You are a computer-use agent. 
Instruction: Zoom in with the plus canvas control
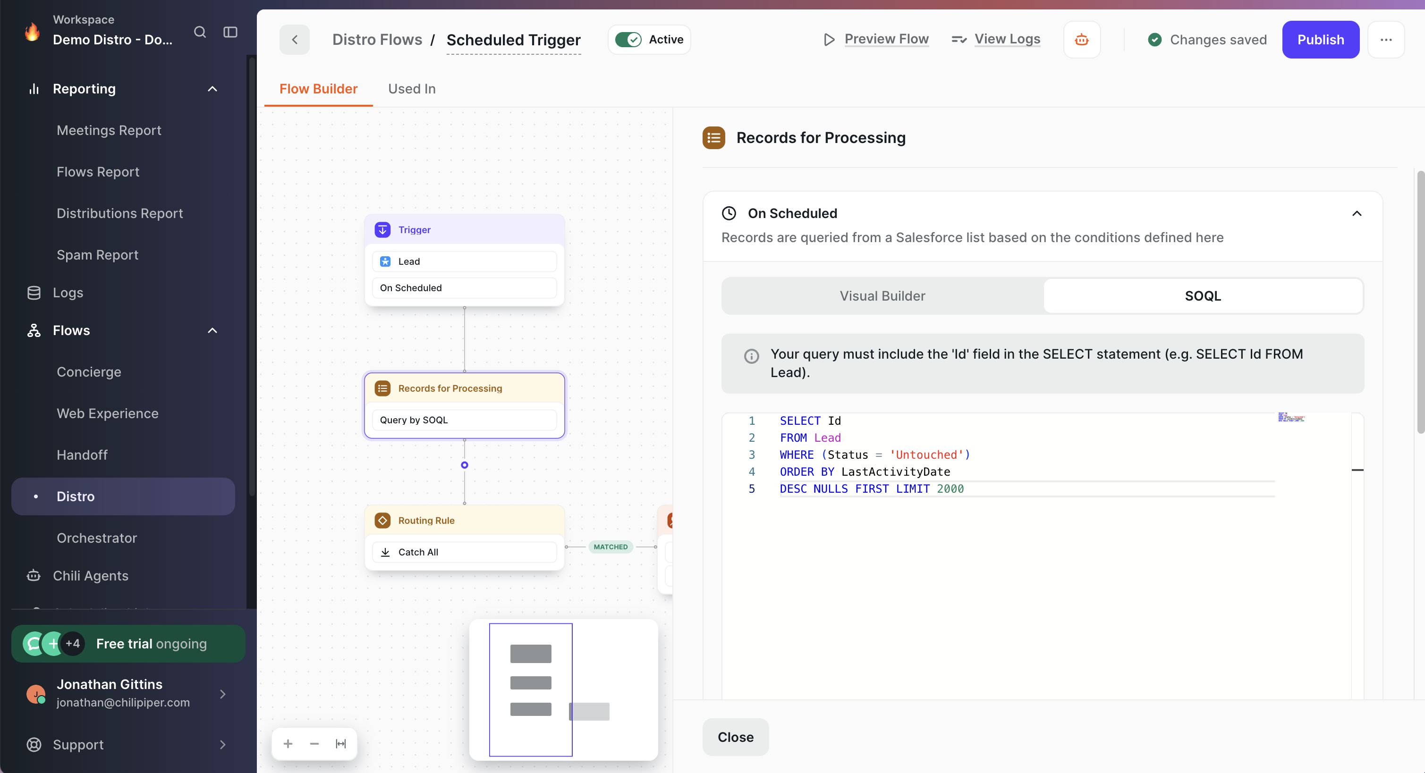288,744
